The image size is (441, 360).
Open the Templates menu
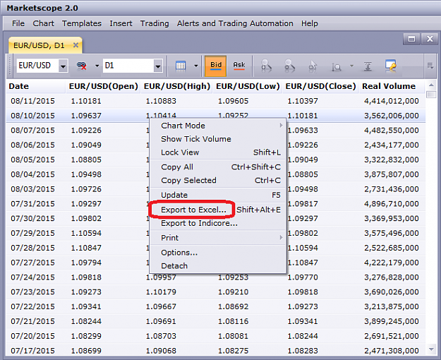tap(82, 23)
